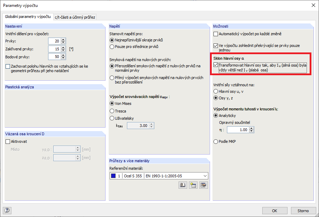Increase the Bodové prvky spinner value
The width and height of the screenshot is (319, 217).
[63, 55]
